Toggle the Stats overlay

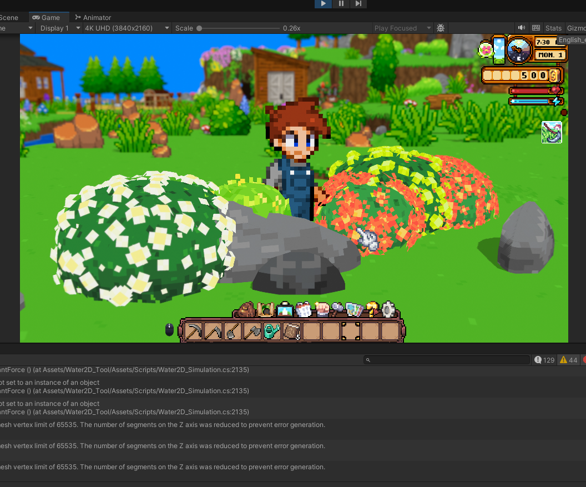pos(553,28)
